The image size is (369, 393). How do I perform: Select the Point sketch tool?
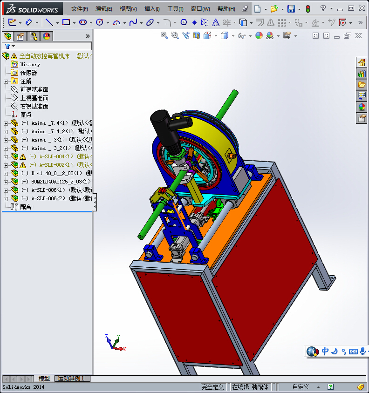194,23
